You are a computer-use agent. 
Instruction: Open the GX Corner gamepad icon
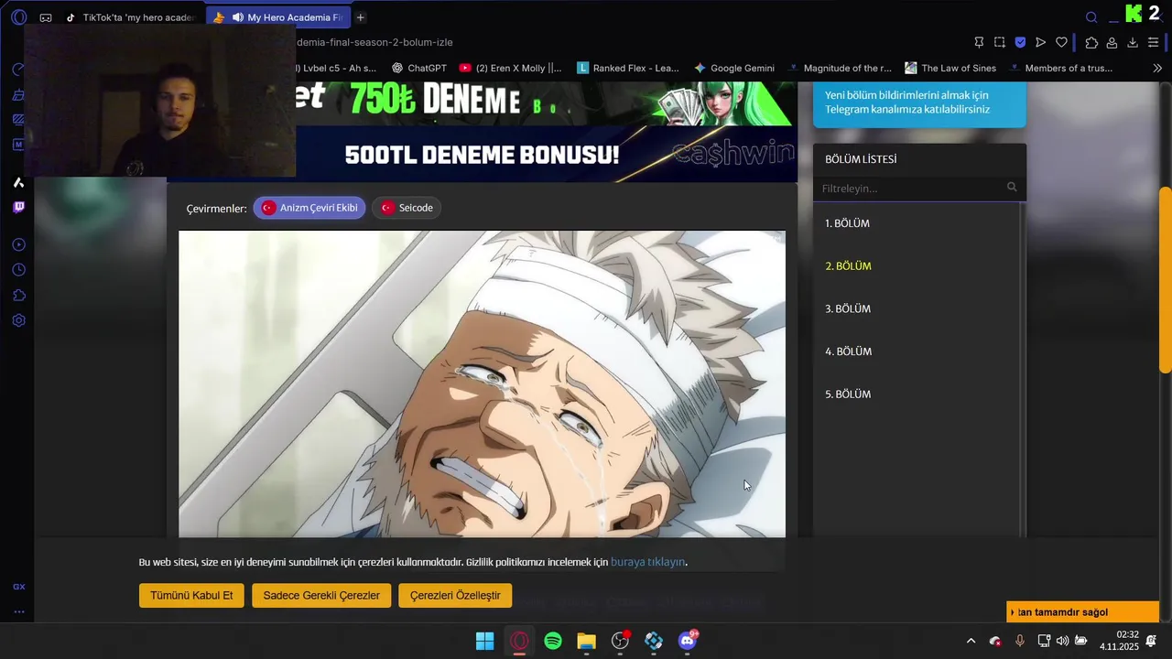point(46,17)
